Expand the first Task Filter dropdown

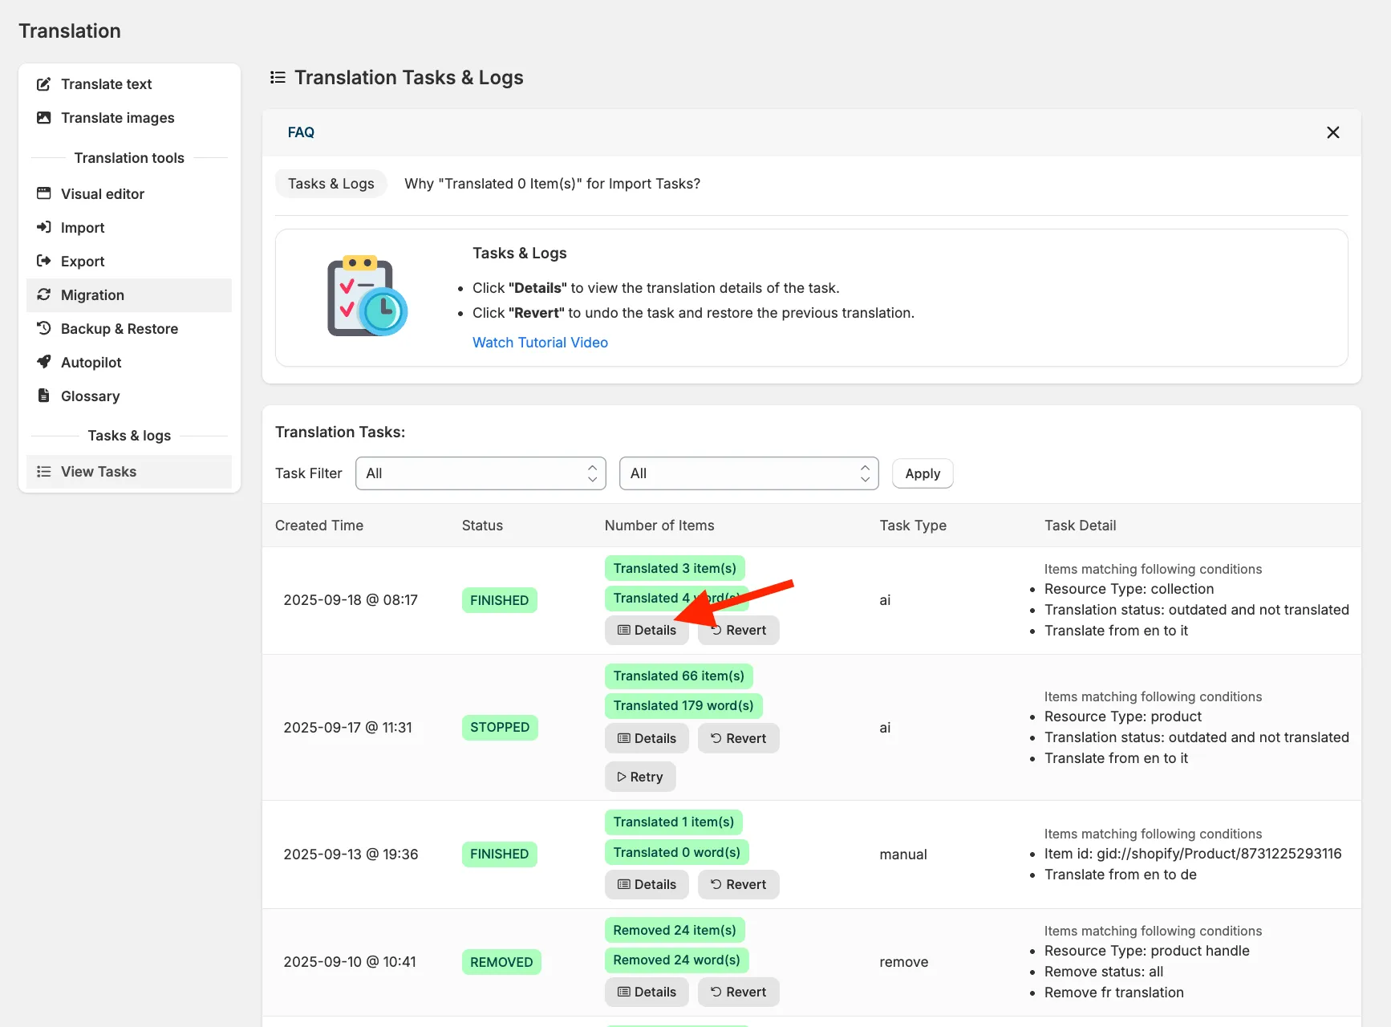click(x=481, y=473)
